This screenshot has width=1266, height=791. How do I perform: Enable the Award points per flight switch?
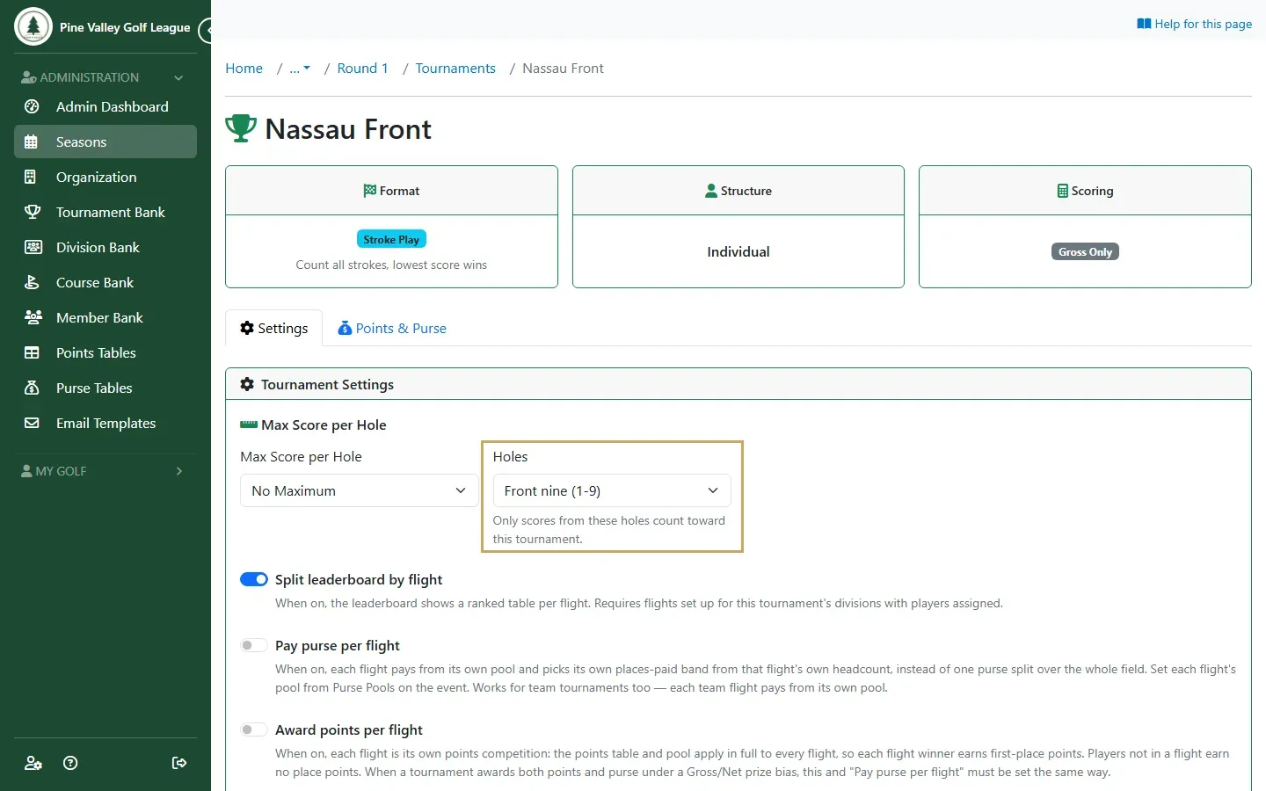click(254, 729)
